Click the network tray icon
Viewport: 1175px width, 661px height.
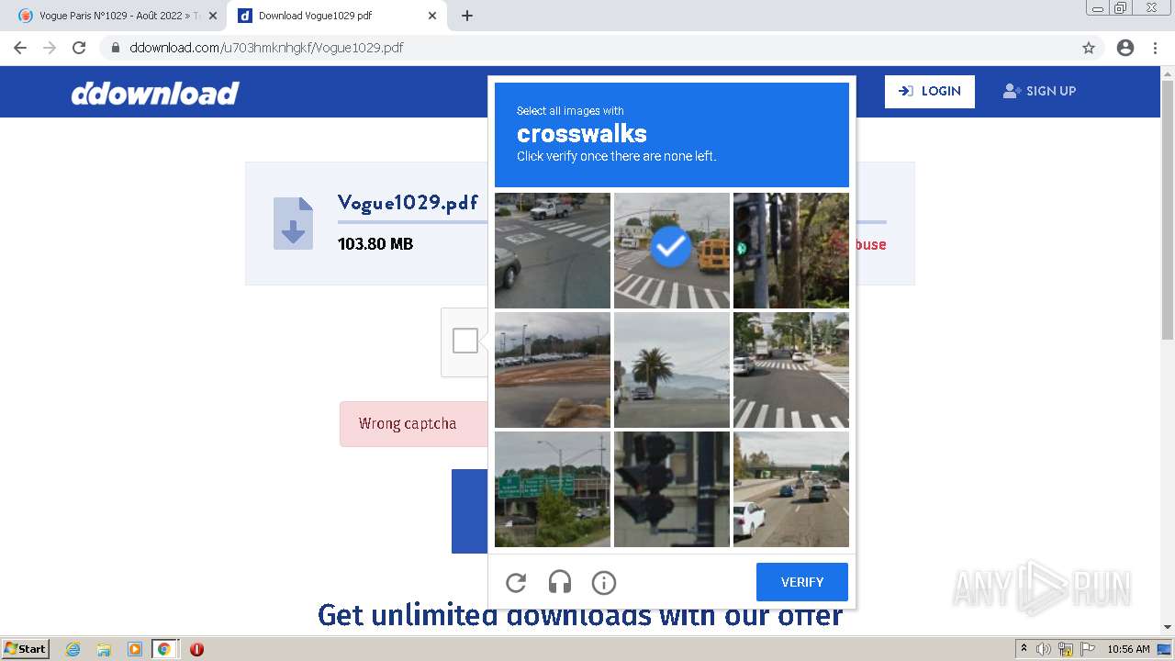click(x=1065, y=649)
